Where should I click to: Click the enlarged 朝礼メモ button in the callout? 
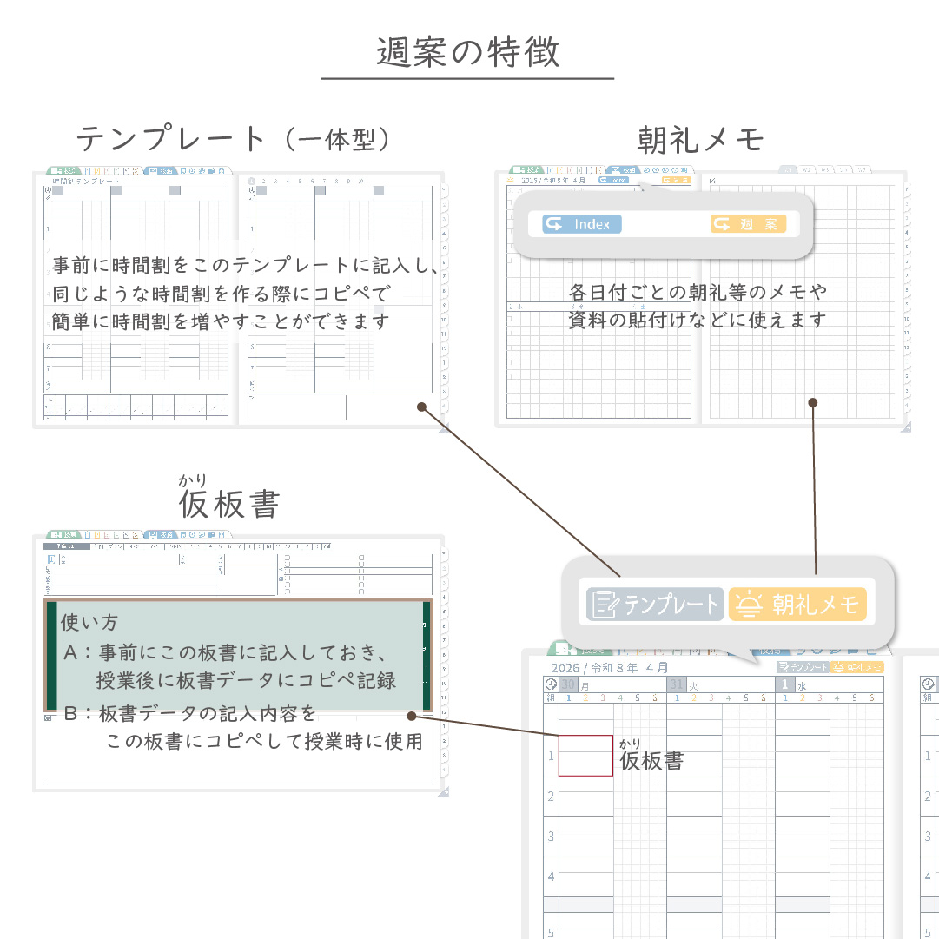[798, 605]
